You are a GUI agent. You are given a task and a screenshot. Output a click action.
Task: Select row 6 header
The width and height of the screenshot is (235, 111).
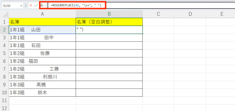pos(5,61)
